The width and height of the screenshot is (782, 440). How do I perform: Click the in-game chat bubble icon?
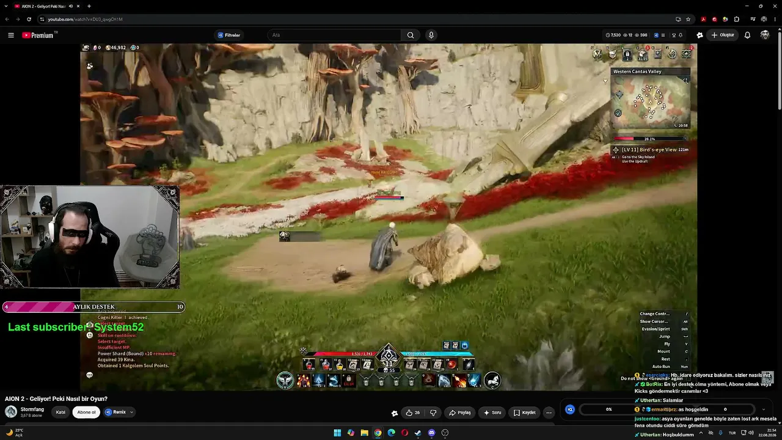point(90,375)
